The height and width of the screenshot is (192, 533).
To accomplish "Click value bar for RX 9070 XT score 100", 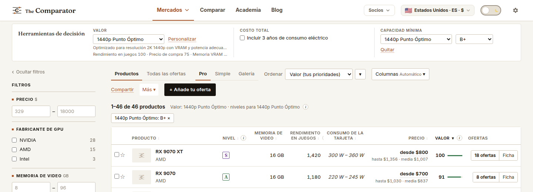I will (455, 155).
